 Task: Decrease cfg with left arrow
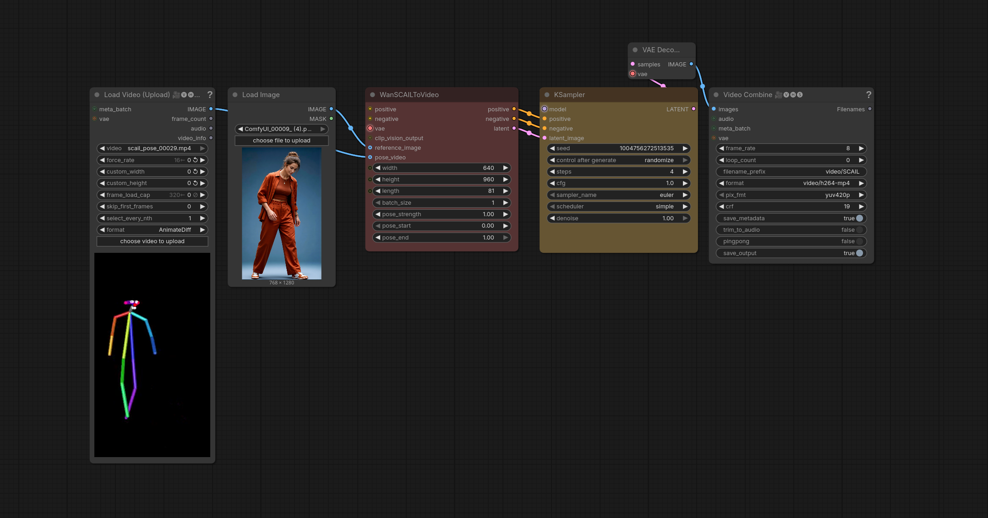point(552,183)
